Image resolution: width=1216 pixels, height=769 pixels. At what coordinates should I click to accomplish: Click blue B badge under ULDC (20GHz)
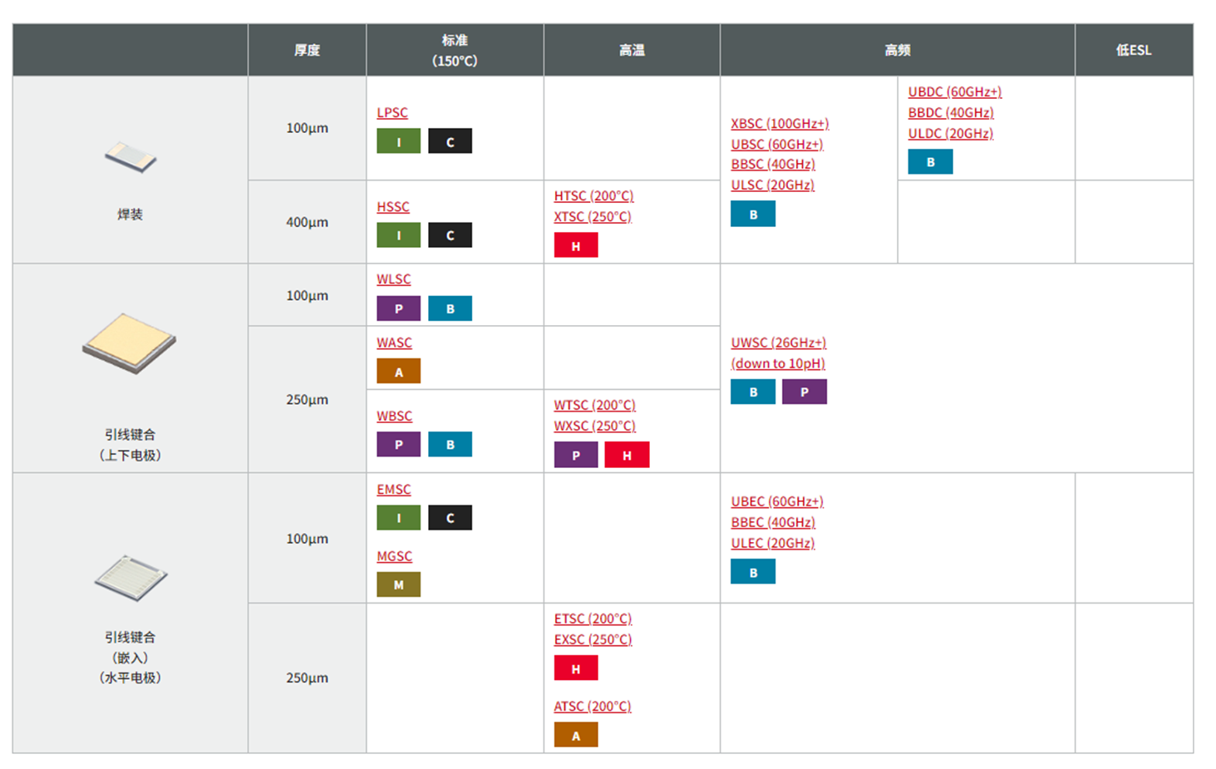click(x=929, y=162)
